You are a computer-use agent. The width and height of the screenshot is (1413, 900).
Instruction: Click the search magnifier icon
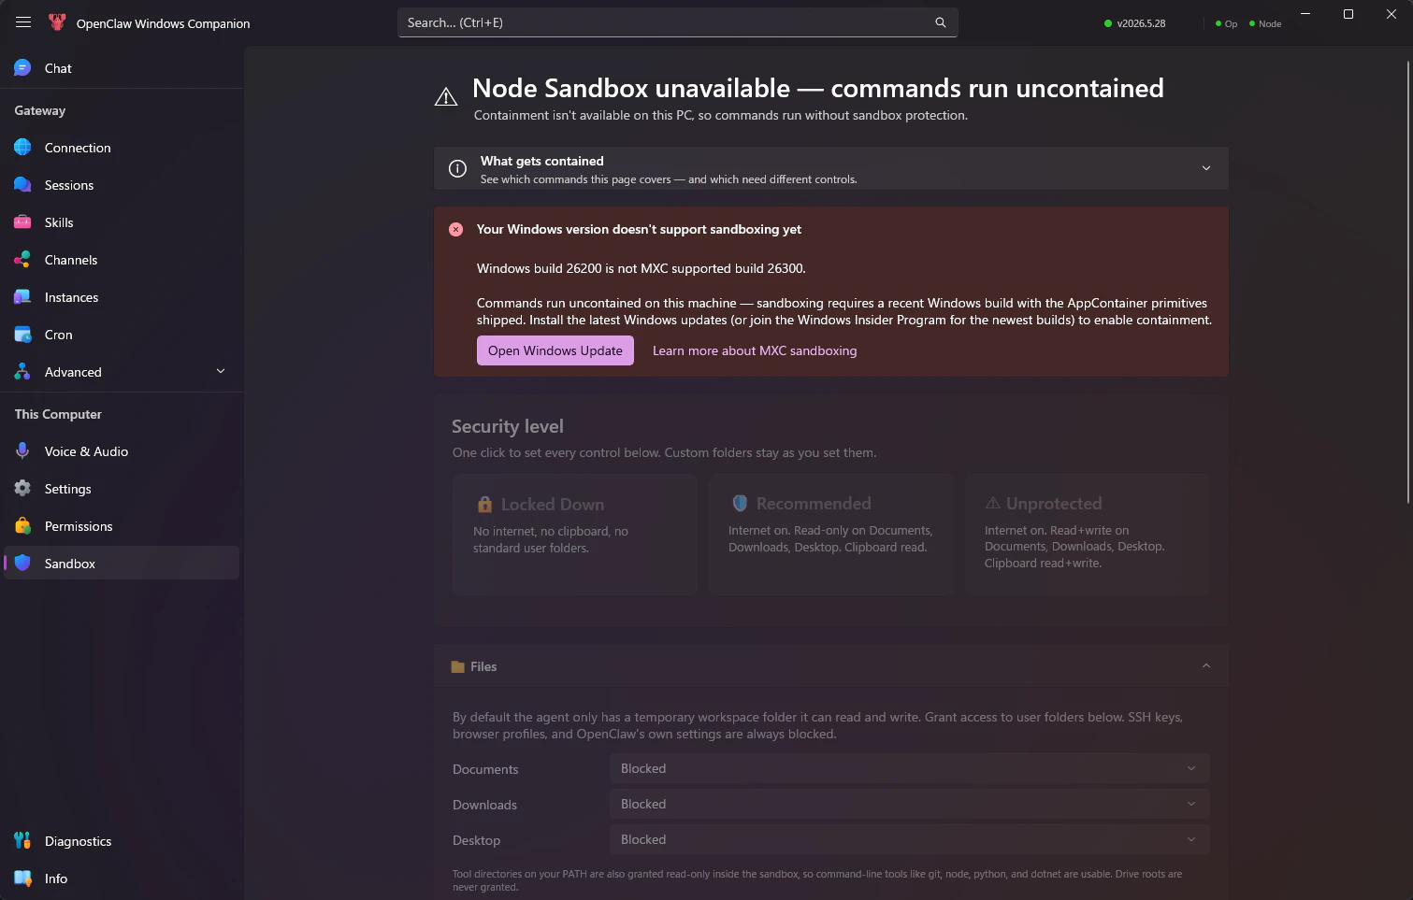click(x=941, y=22)
